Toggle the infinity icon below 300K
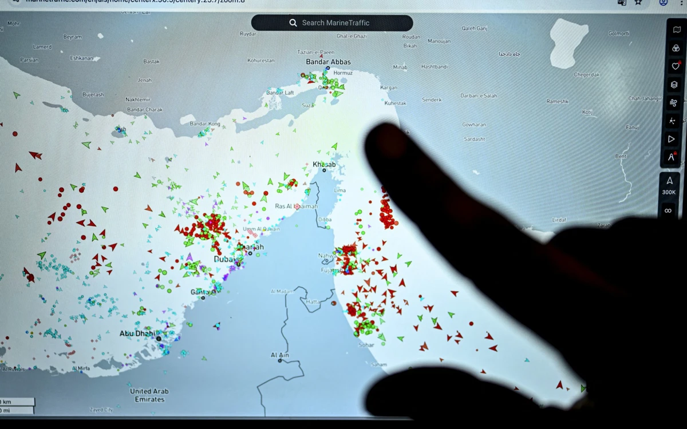Viewport: 687px width, 429px height. pyautogui.click(x=668, y=210)
